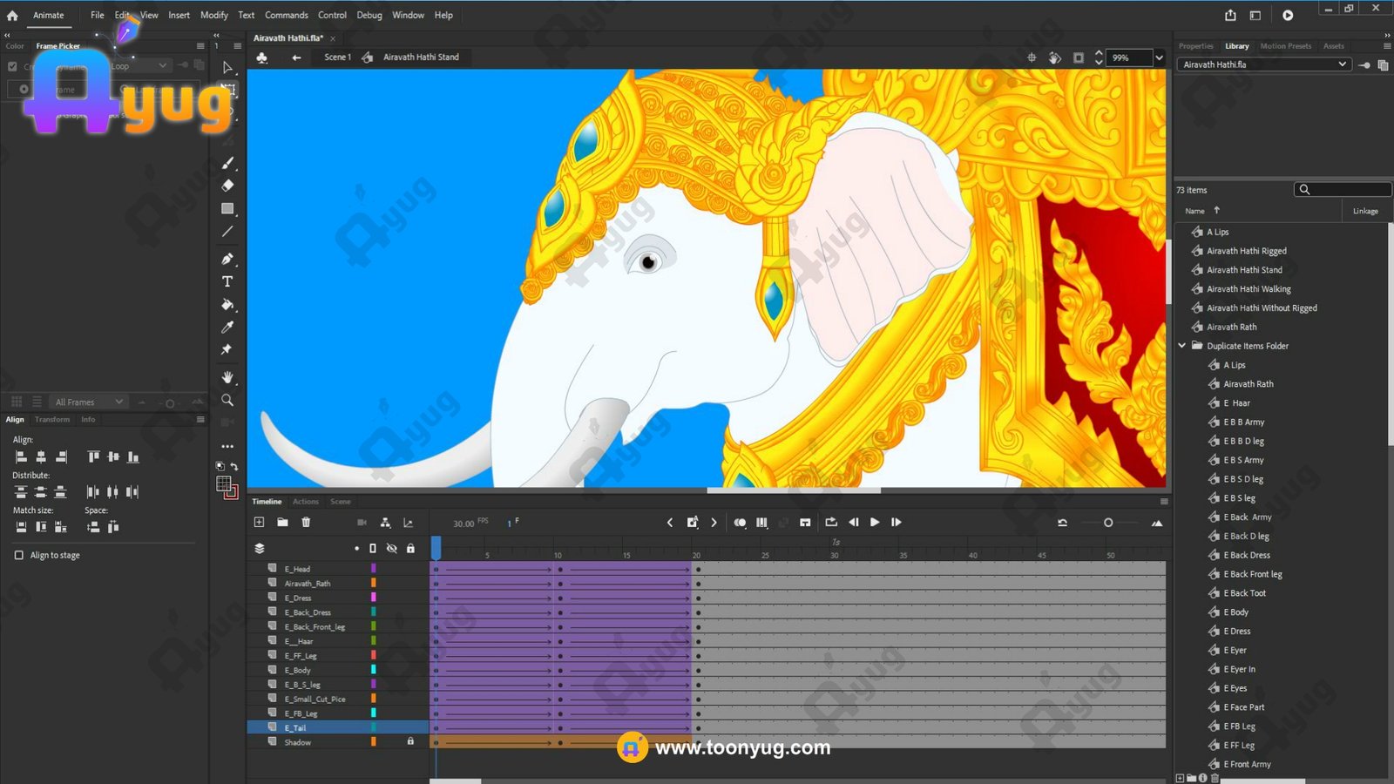The width and height of the screenshot is (1394, 784).
Task: Switch to the Properties tab
Action: (x=1195, y=46)
